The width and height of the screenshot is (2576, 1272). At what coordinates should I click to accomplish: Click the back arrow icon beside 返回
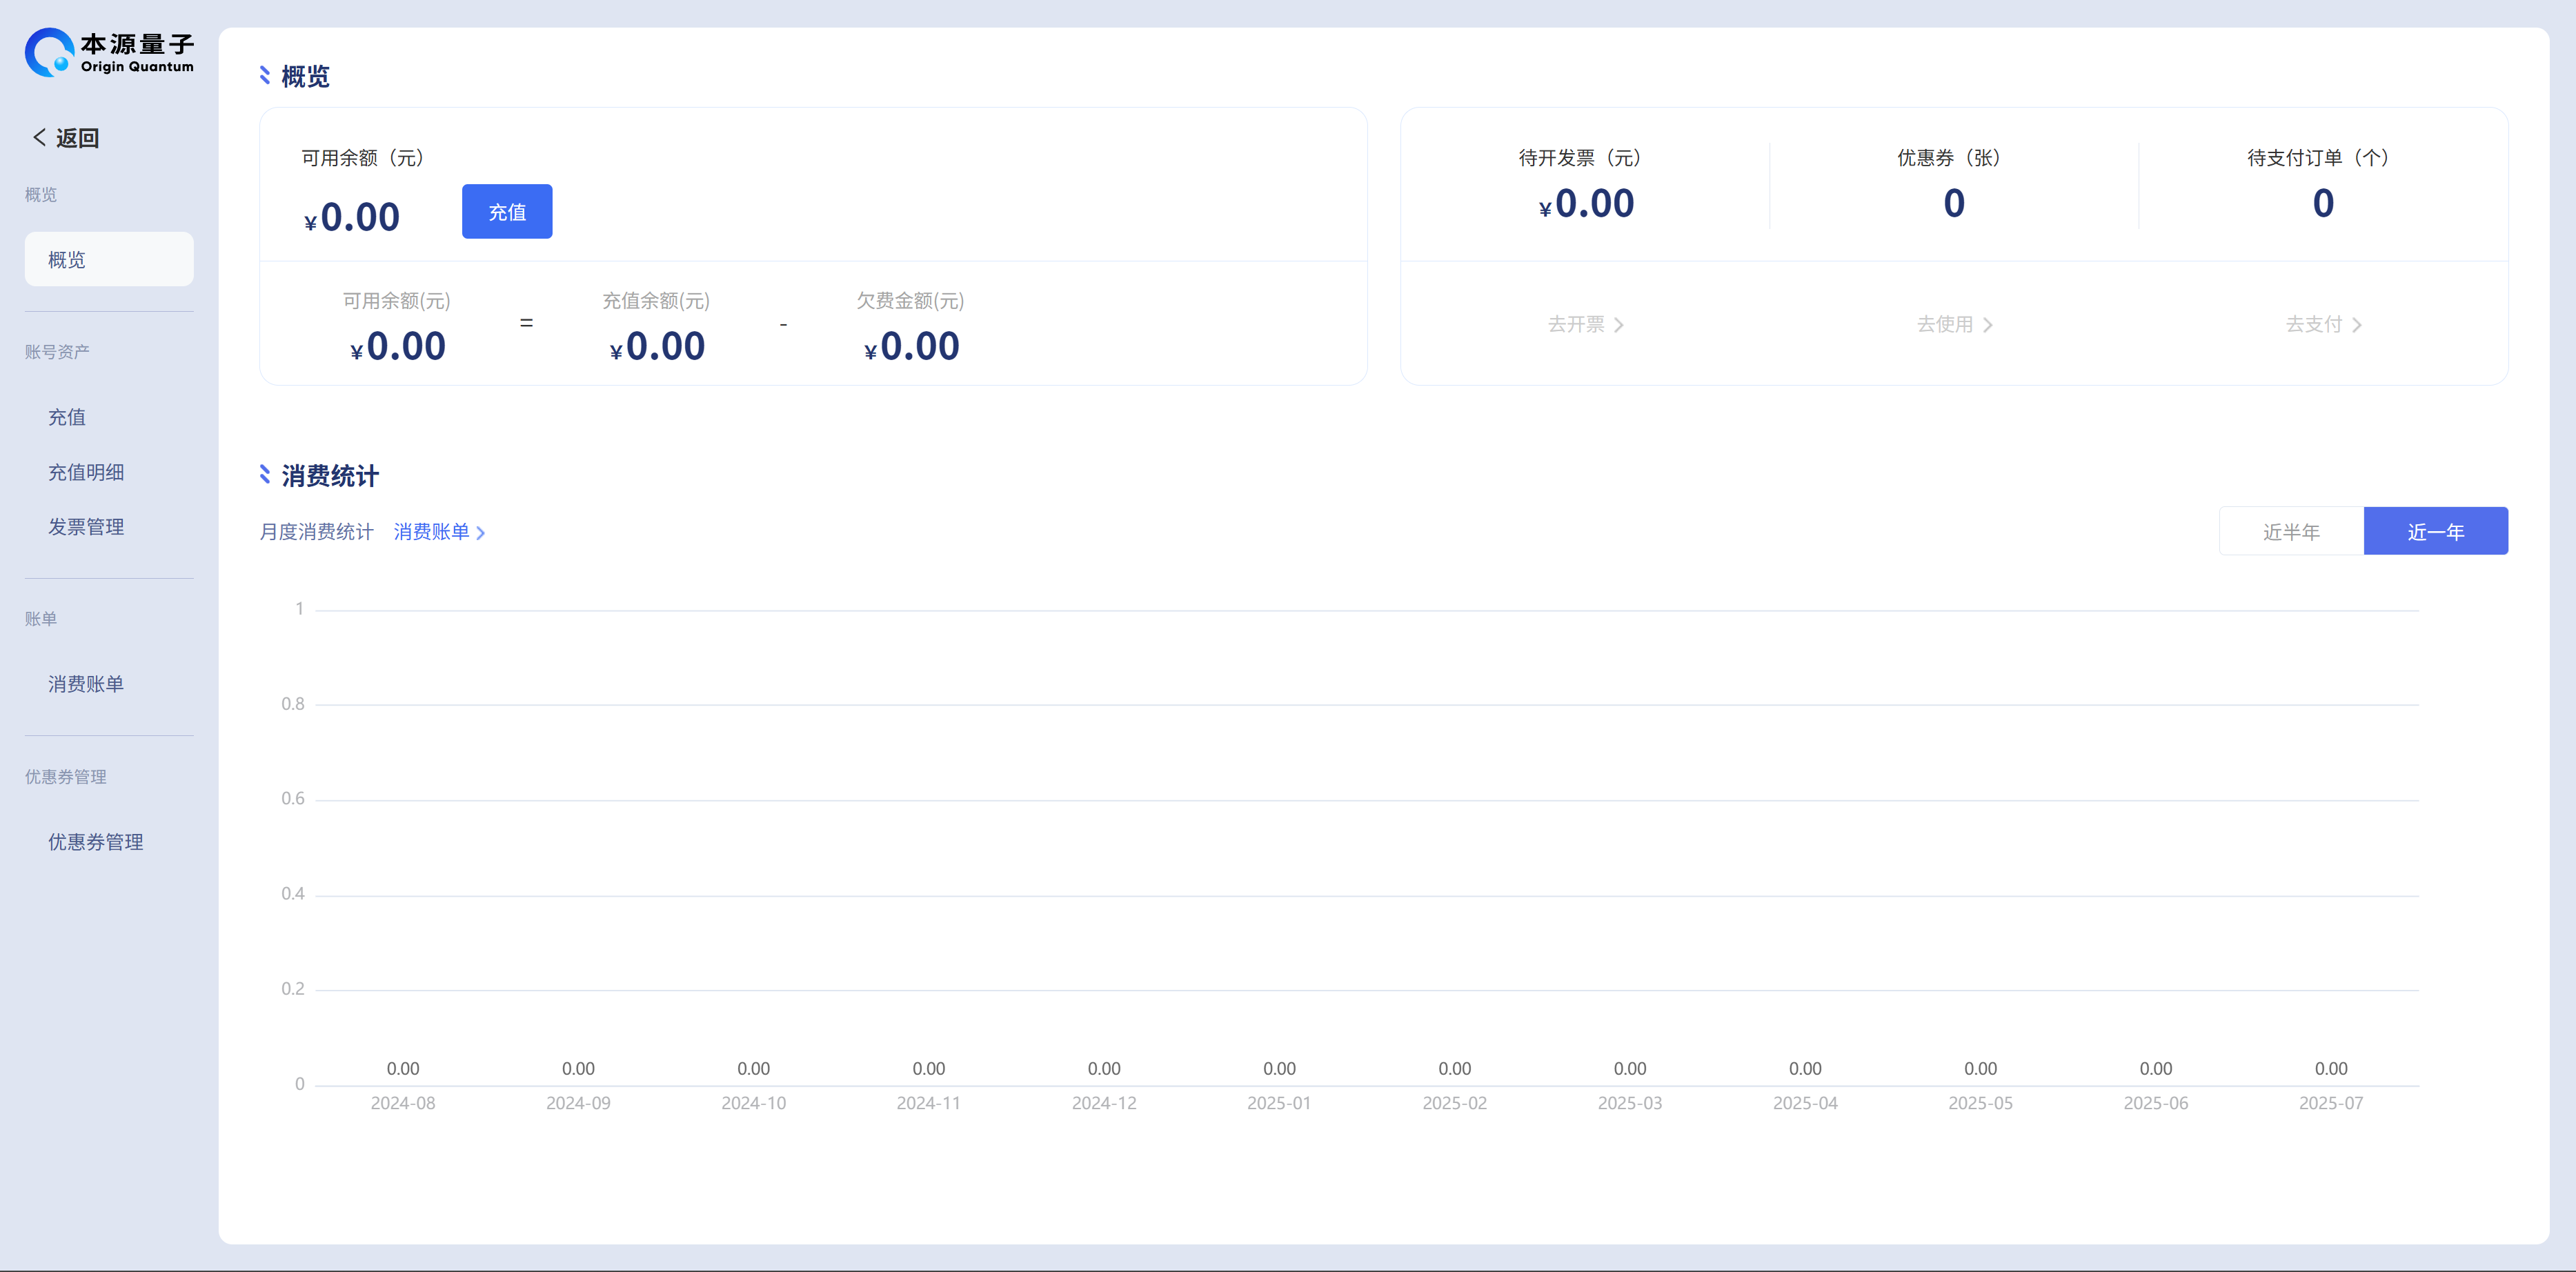point(39,137)
